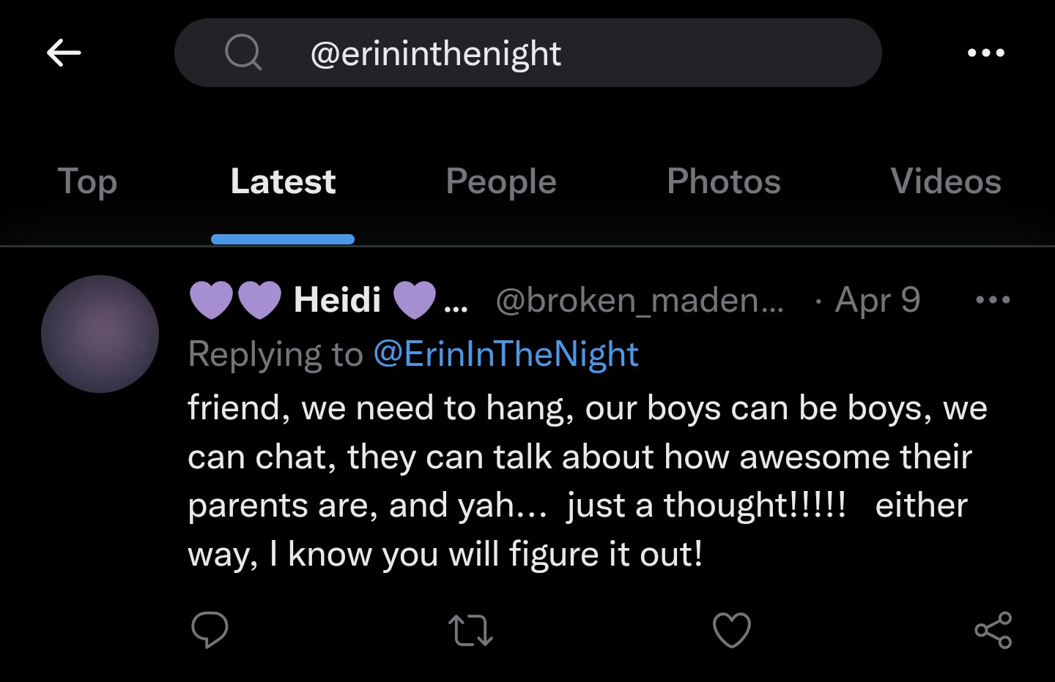The width and height of the screenshot is (1055, 682).
Task: Follow the @ErinInTheNight mention link
Action: click(506, 354)
